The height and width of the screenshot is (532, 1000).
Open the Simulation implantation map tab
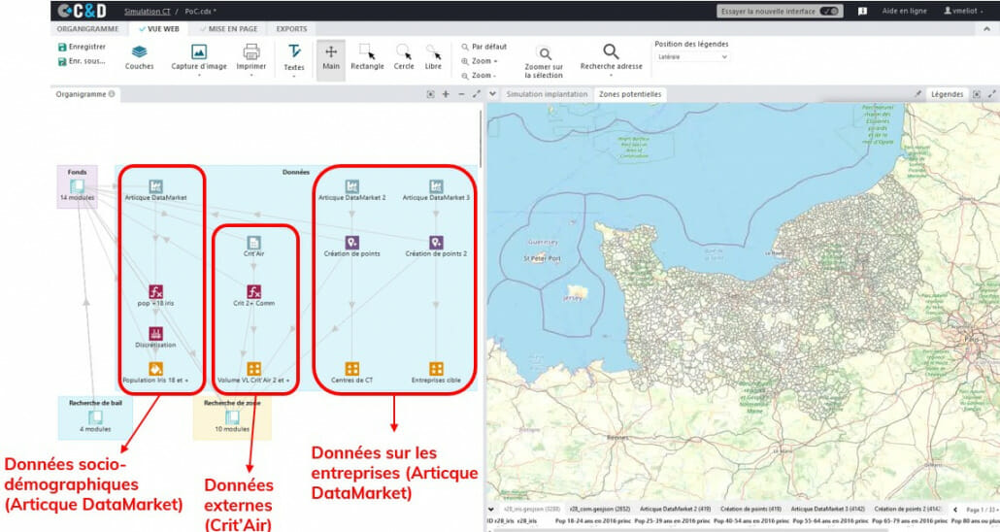(x=547, y=94)
